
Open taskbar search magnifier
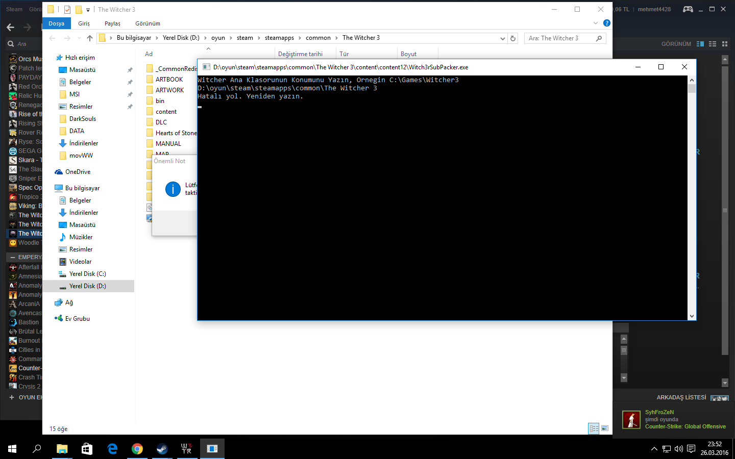tap(37, 449)
